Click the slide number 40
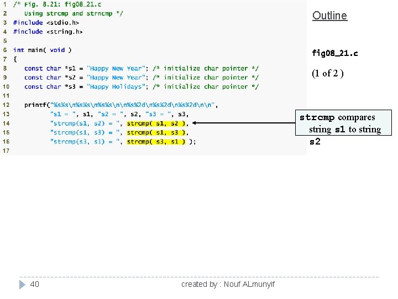The image size is (398, 299). [34, 284]
